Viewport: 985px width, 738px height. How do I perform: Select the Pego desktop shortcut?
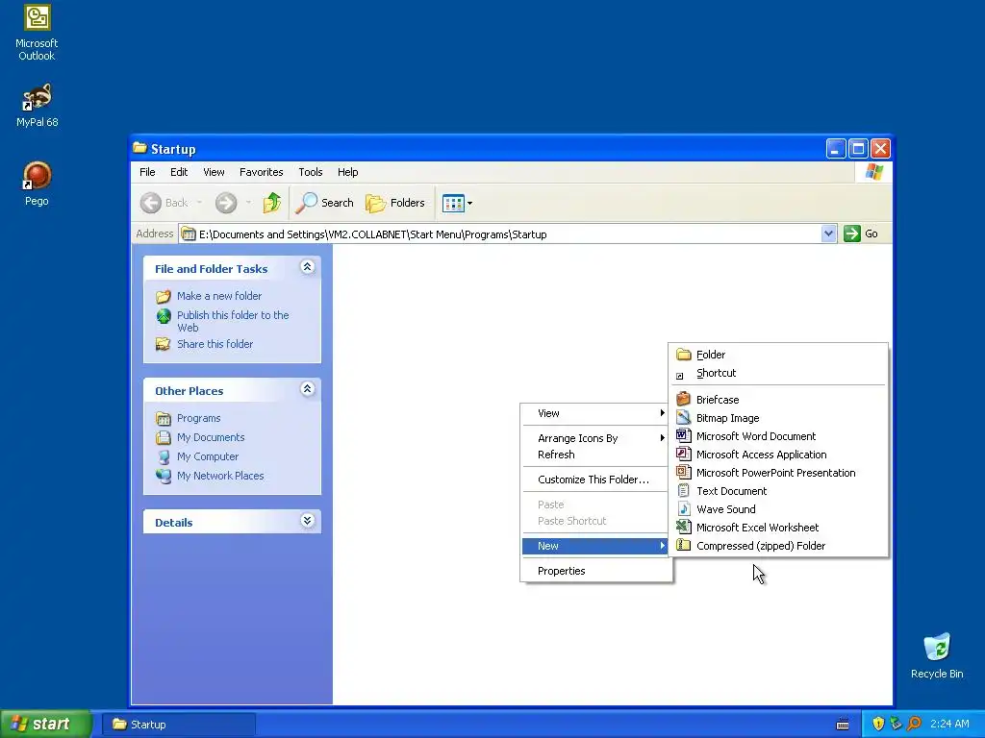tap(37, 184)
